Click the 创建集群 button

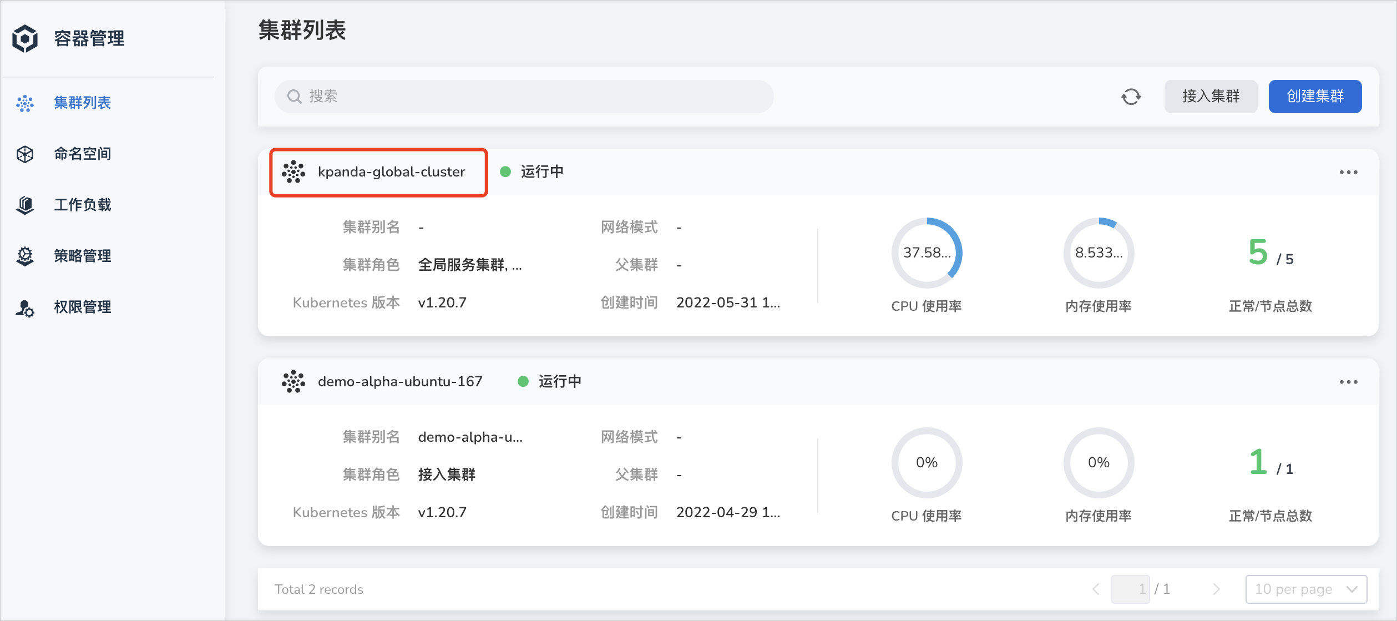[x=1315, y=97]
